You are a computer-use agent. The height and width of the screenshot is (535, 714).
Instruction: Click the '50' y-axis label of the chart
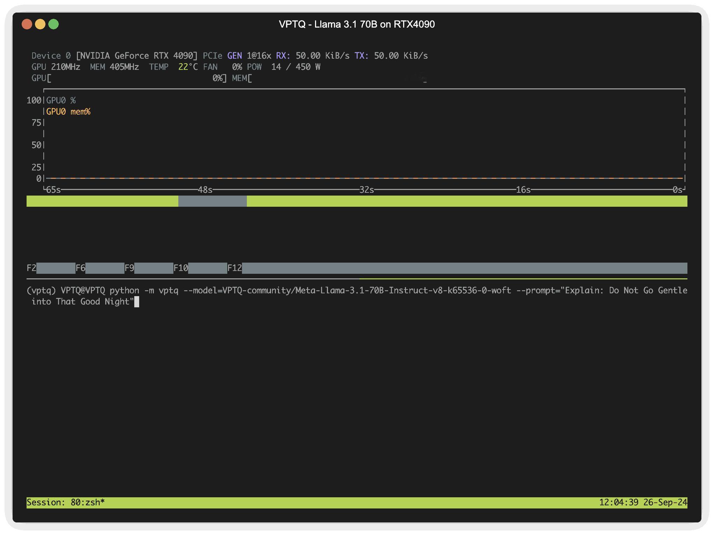point(36,145)
